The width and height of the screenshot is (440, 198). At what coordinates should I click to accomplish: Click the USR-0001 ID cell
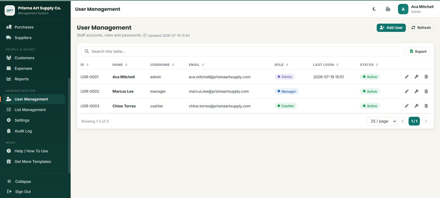[89, 77]
